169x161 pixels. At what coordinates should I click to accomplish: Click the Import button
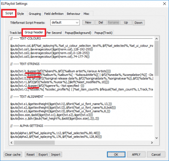[x=56, y=155]
